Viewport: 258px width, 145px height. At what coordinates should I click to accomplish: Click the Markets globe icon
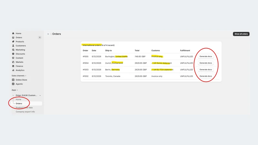pyautogui.click(x=13, y=62)
